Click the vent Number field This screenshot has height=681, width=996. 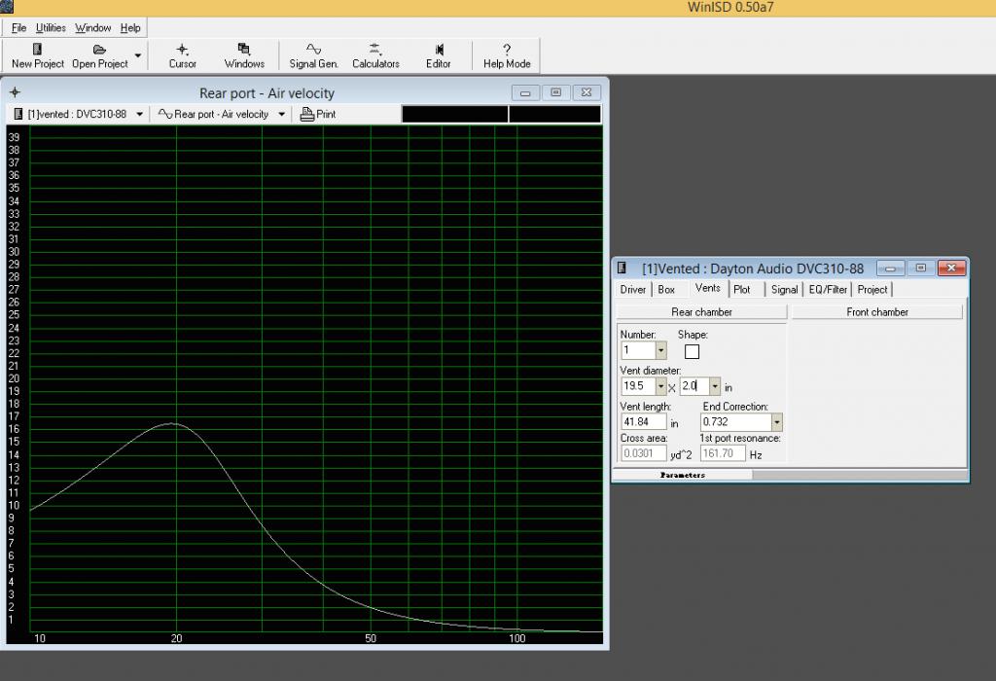tap(638, 350)
